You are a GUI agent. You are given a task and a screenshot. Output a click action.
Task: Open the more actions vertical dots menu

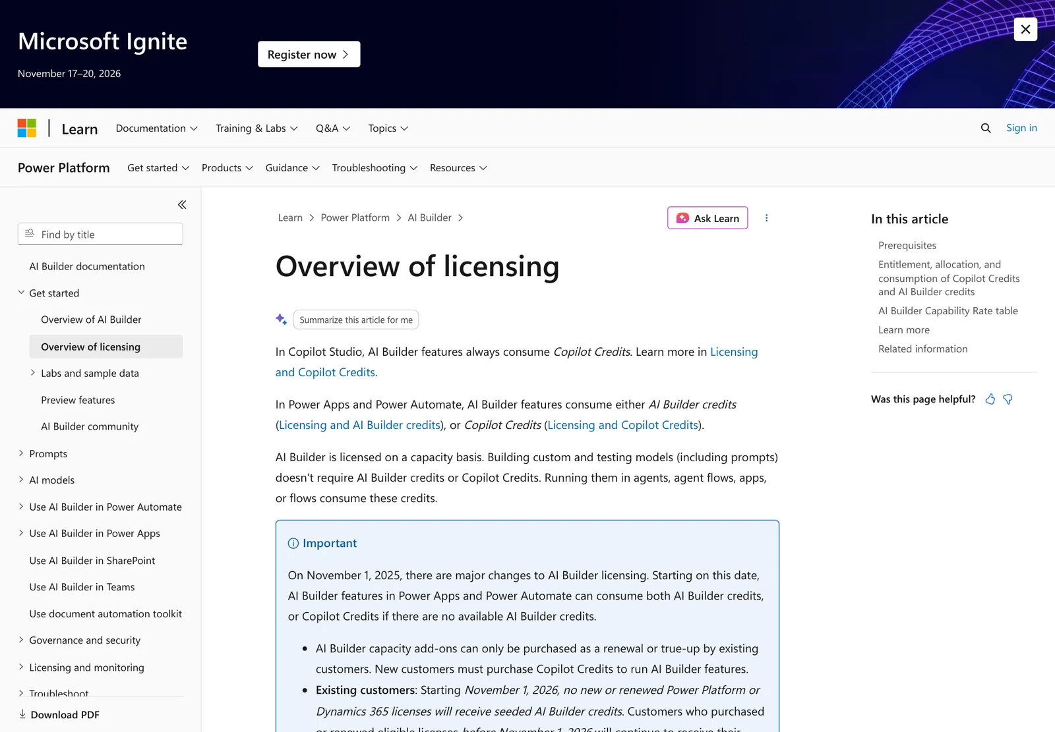(x=766, y=218)
